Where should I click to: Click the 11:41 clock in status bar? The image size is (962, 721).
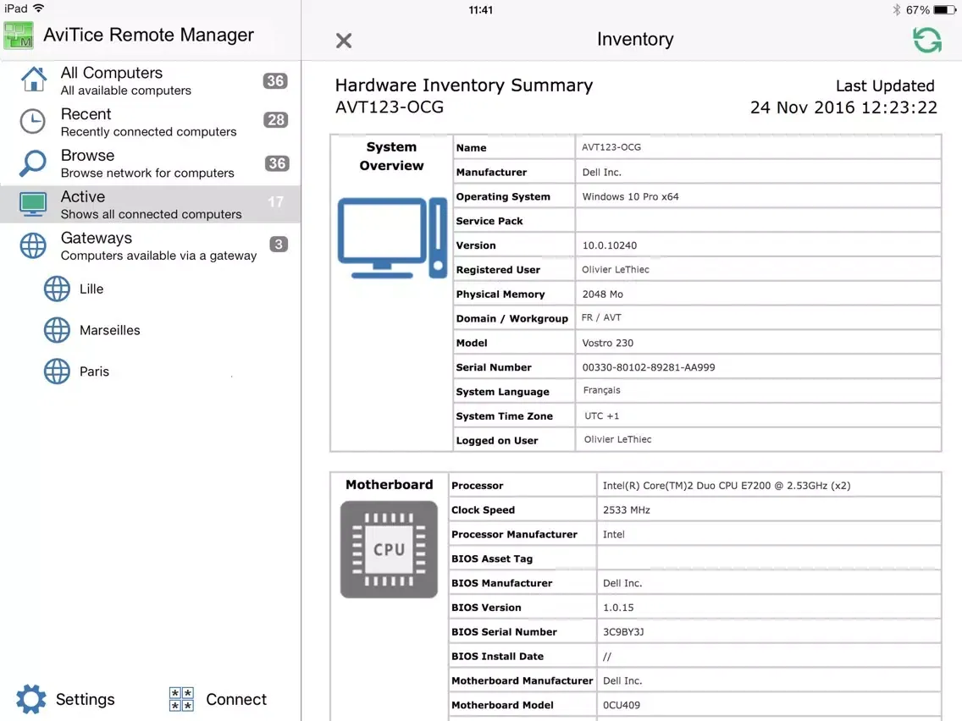pos(480,10)
